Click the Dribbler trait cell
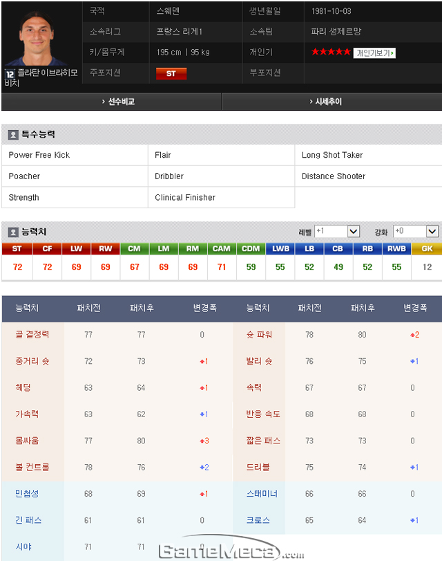 tap(221, 176)
